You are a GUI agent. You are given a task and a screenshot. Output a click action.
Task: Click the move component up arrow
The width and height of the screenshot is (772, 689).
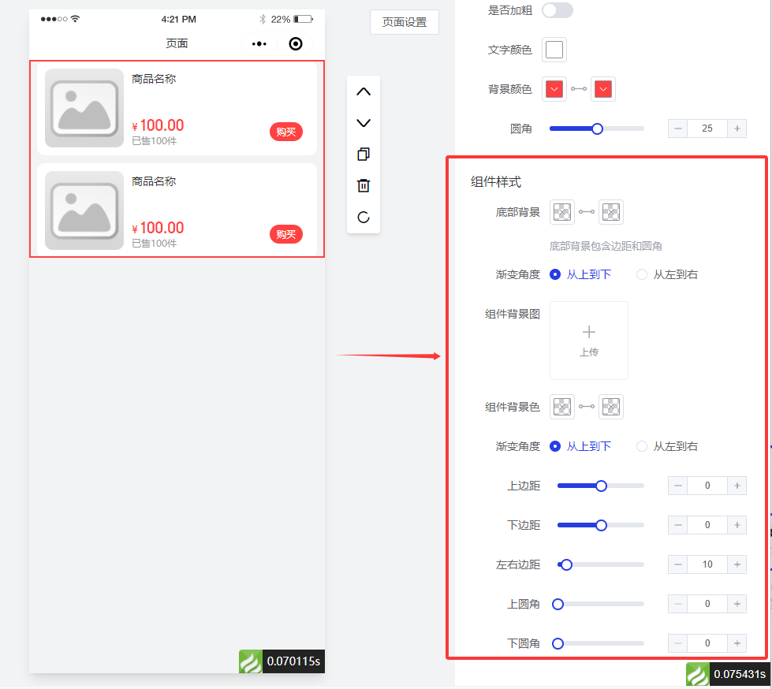pos(363,91)
